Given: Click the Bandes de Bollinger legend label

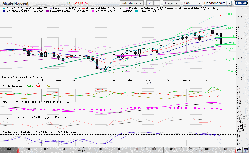Looking at the screenshot, I should point(151,8).
